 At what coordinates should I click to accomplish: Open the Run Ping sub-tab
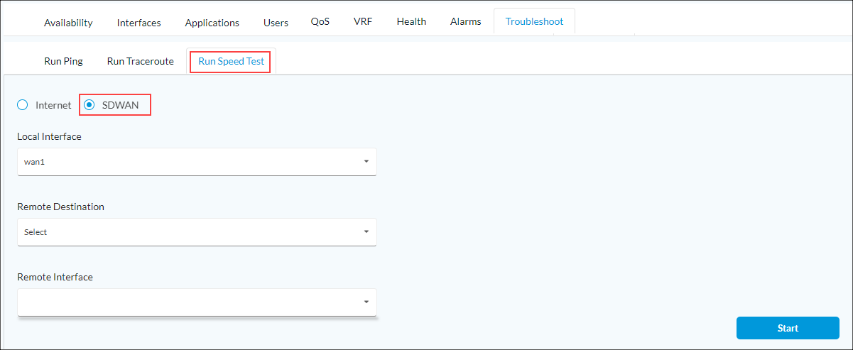pyautogui.click(x=63, y=61)
